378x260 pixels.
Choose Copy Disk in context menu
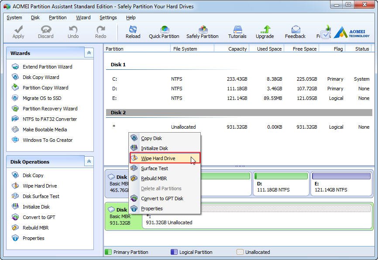click(165, 138)
